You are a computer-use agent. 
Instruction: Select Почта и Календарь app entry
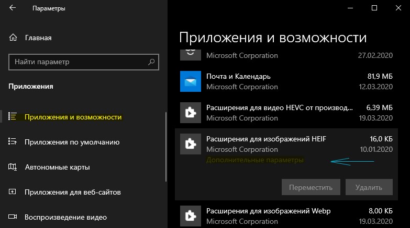pyautogui.click(x=286, y=81)
